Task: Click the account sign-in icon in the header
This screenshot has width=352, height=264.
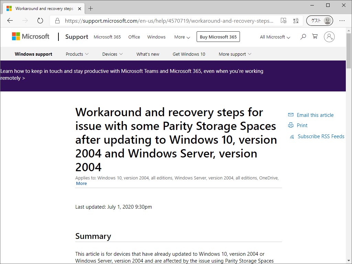Action: (x=329, y=37)
